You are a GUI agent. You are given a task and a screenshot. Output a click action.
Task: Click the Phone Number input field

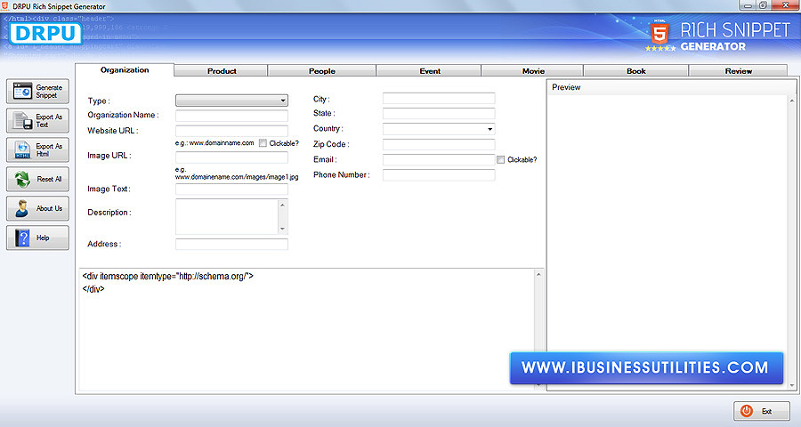[x=439, y=175]
